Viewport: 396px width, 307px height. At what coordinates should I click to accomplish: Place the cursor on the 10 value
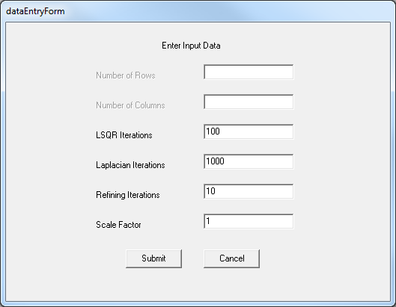(x=210, y=191)
